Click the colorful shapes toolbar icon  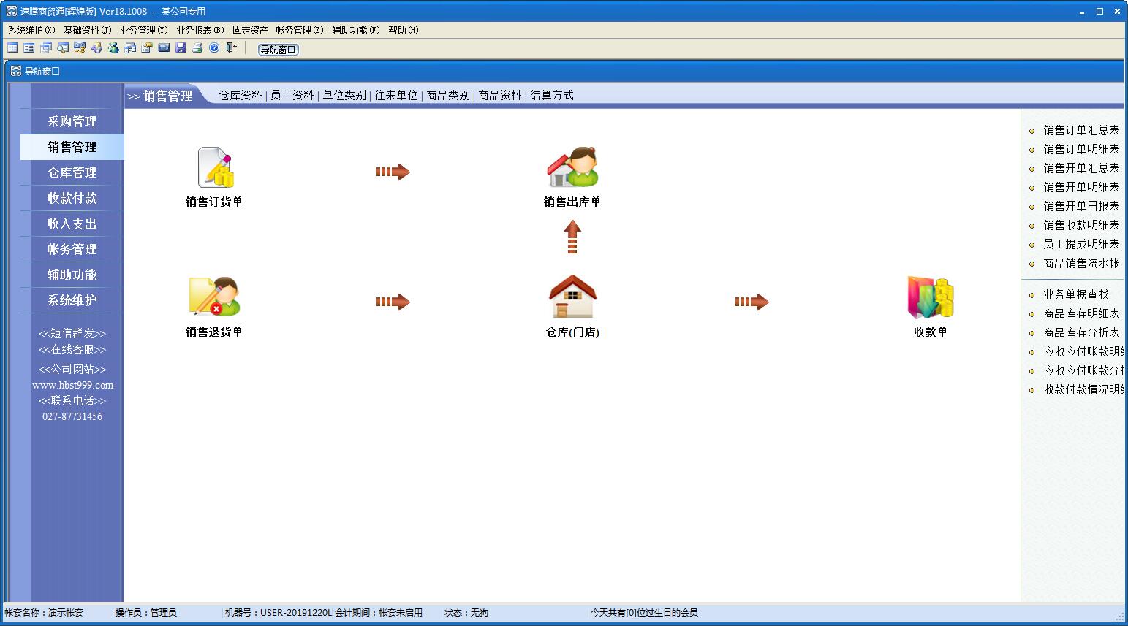(96, 48)
